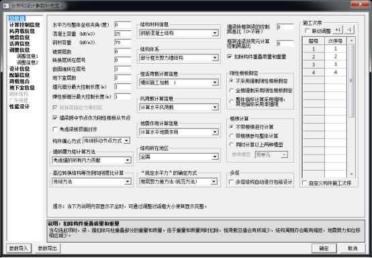Enable 考虑梁板顶面对齐 checkbox
The width and height of the screenshot is (372, 258).
pos(55,129)
